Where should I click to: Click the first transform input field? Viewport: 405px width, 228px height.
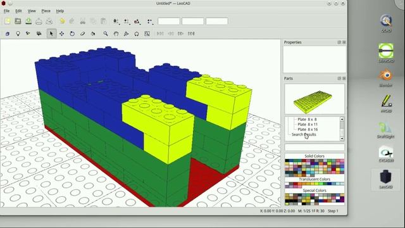point(169,21)
